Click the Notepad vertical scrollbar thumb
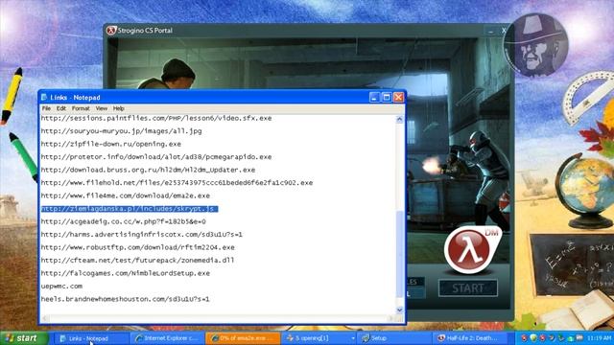The image size is (614, 345). pyautogui.click(x=399, y=253)
